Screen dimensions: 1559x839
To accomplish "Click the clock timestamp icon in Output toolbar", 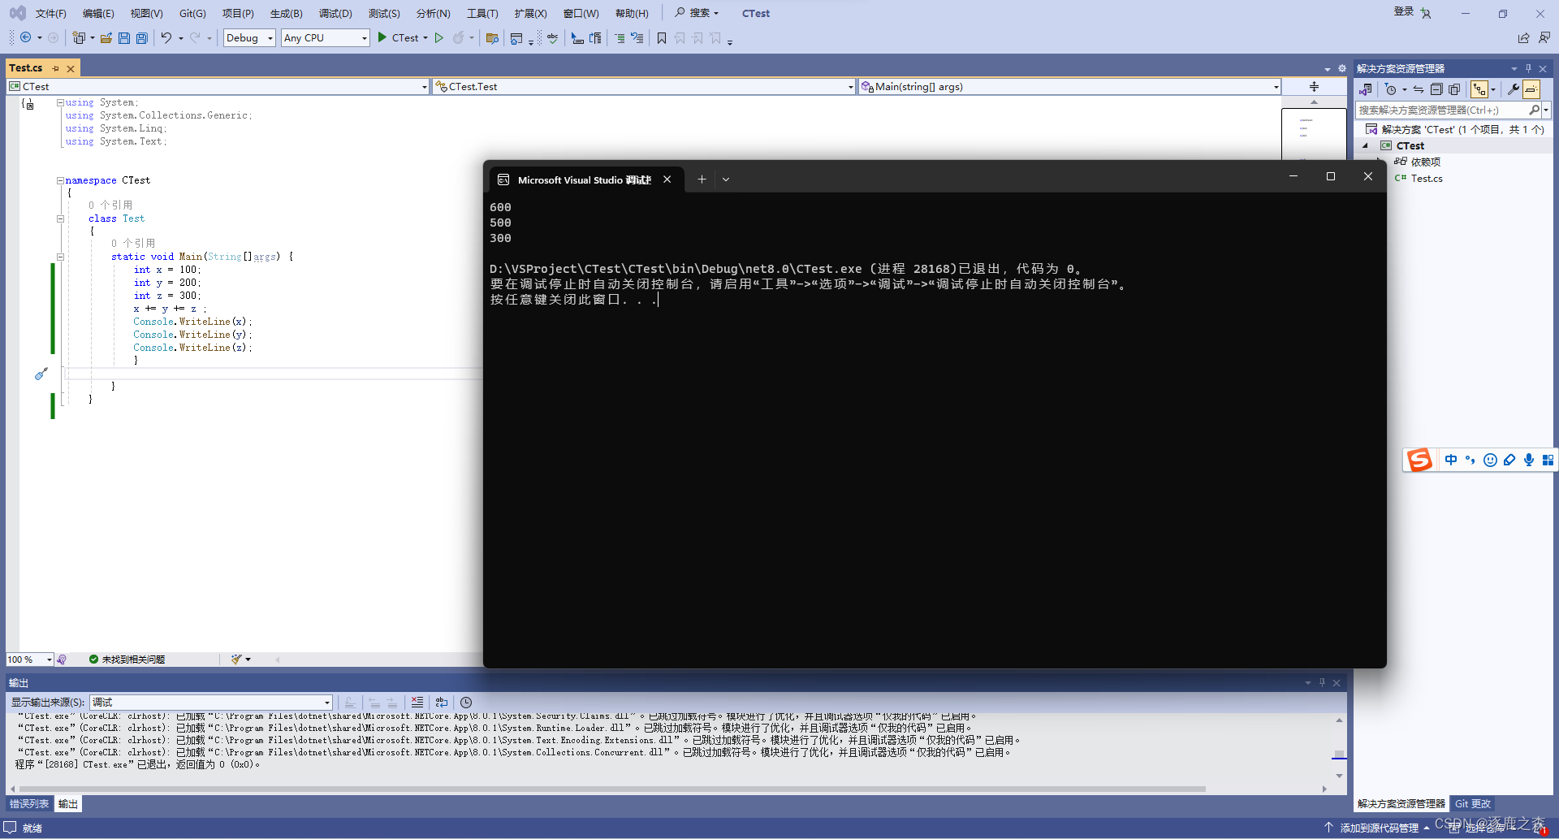I will point(466,703).
